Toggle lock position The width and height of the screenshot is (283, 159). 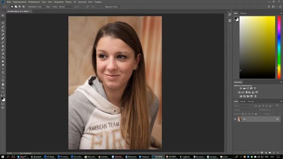249,114
